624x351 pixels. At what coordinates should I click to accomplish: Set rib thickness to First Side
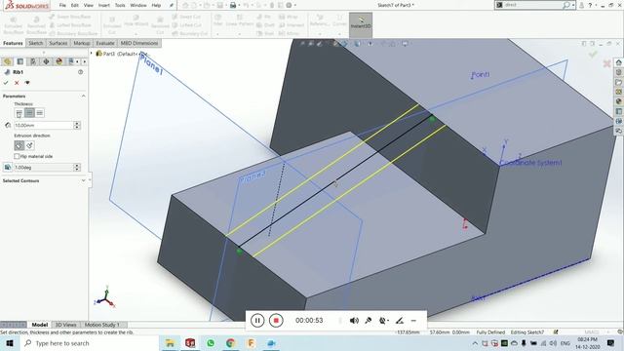19,113
